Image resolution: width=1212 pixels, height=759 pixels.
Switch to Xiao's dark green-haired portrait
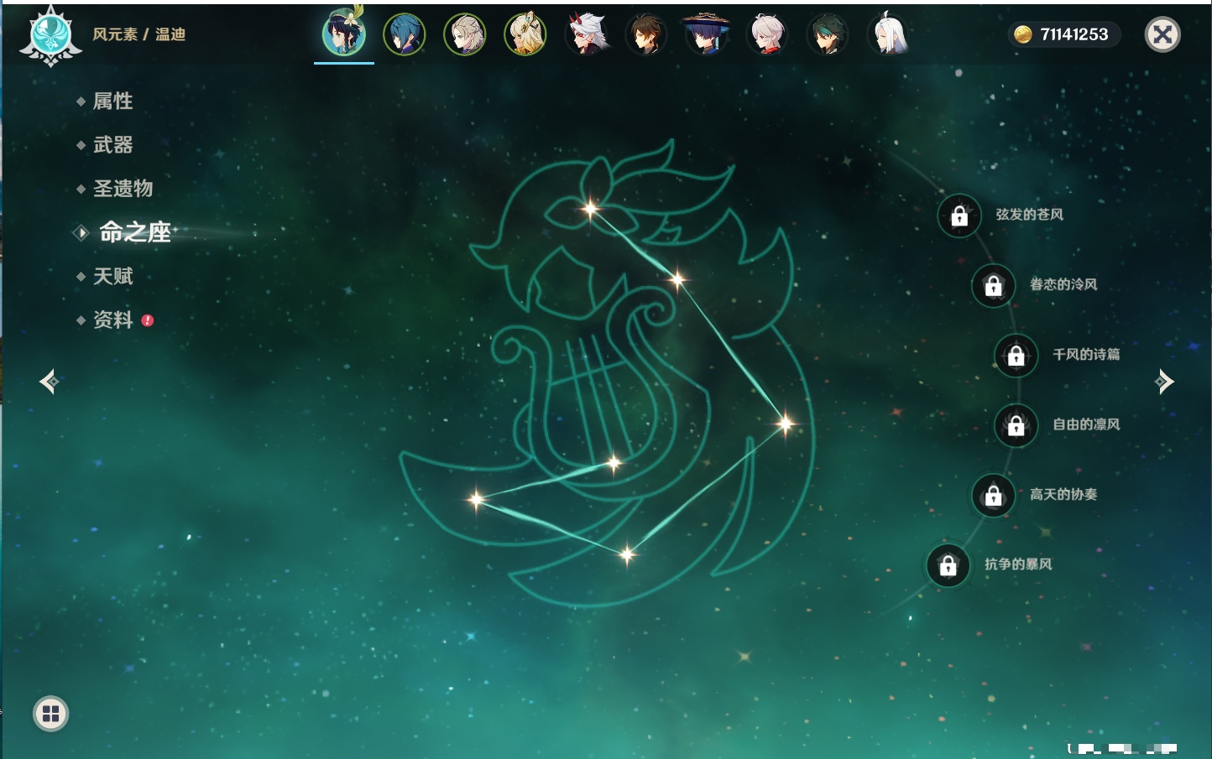click(x=828, y=34)
